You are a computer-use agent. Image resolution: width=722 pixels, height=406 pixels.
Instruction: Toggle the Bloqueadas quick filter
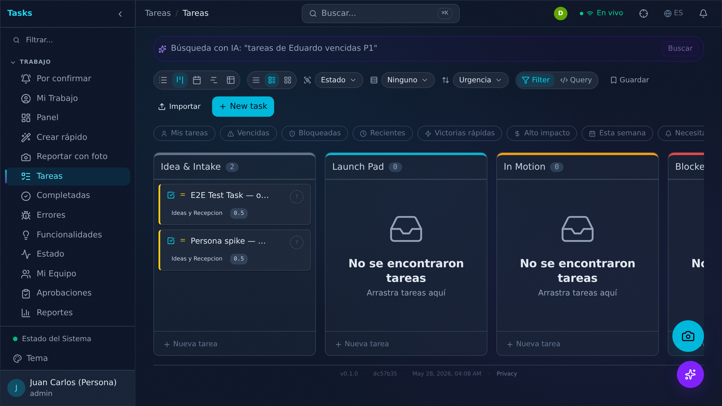coord(315,133)
